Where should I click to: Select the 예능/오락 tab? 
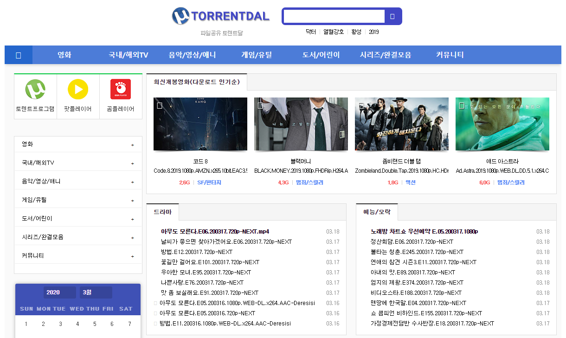[x=377, y=212]
